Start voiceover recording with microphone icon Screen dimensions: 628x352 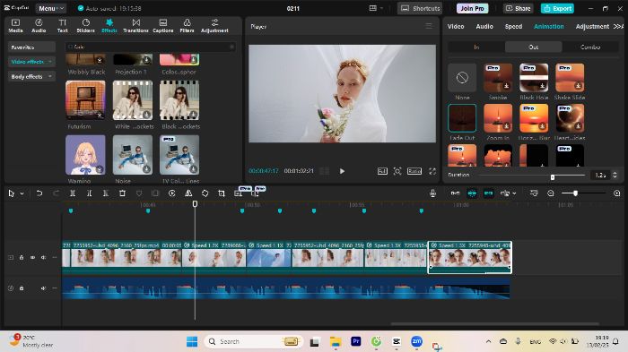(x=433, y=193)
